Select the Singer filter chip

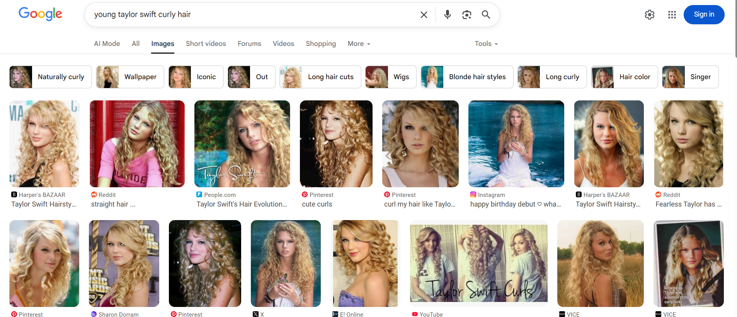click(x=690, y=77)
